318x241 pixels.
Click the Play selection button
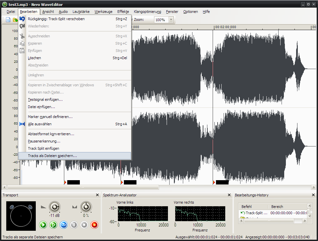coord(53,225)
